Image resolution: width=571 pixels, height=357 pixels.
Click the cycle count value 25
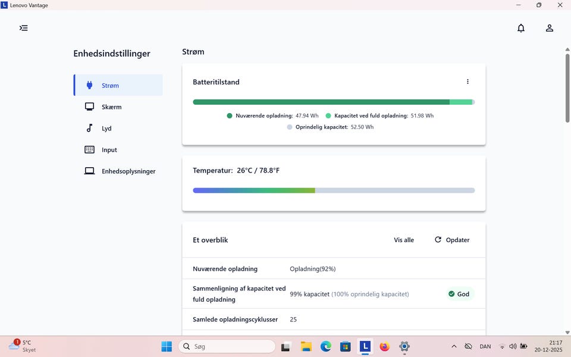pos(293,320)
